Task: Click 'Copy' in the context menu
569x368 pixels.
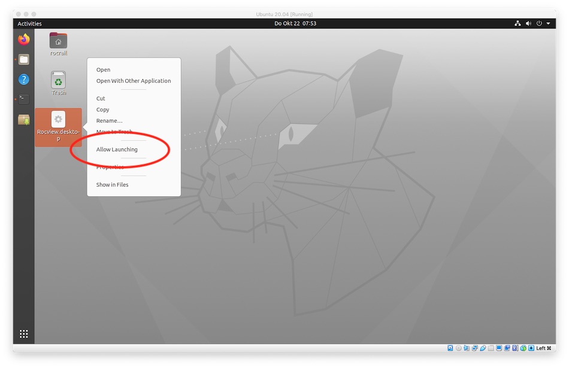Action: pos(102,110)
